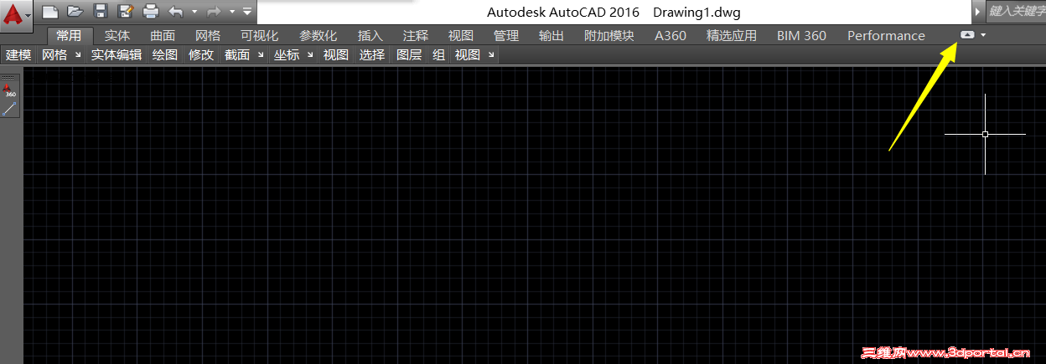Open Customize Quick Access Toolbar dropdown
Screen dimensions: 1046x364
(247, 12)
